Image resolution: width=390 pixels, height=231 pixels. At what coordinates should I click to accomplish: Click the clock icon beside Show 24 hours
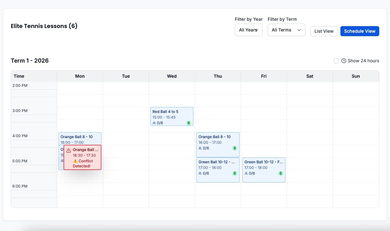click(x=344, y=60)
